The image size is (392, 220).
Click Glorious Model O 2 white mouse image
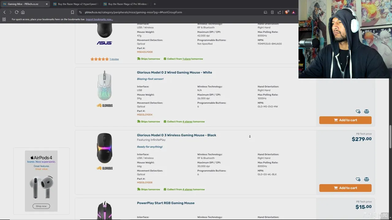(104, 86)
